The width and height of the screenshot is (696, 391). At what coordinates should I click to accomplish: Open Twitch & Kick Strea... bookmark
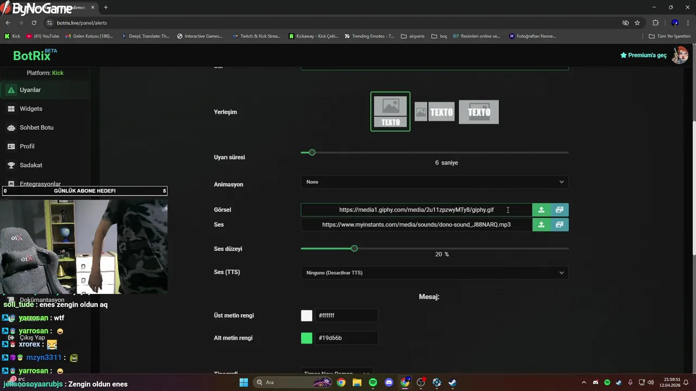pyautogui.click(x=256, y=36)
